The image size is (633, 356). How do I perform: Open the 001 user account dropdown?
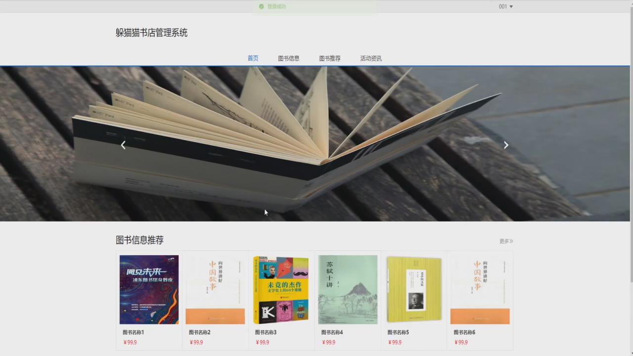coord(502,6)
